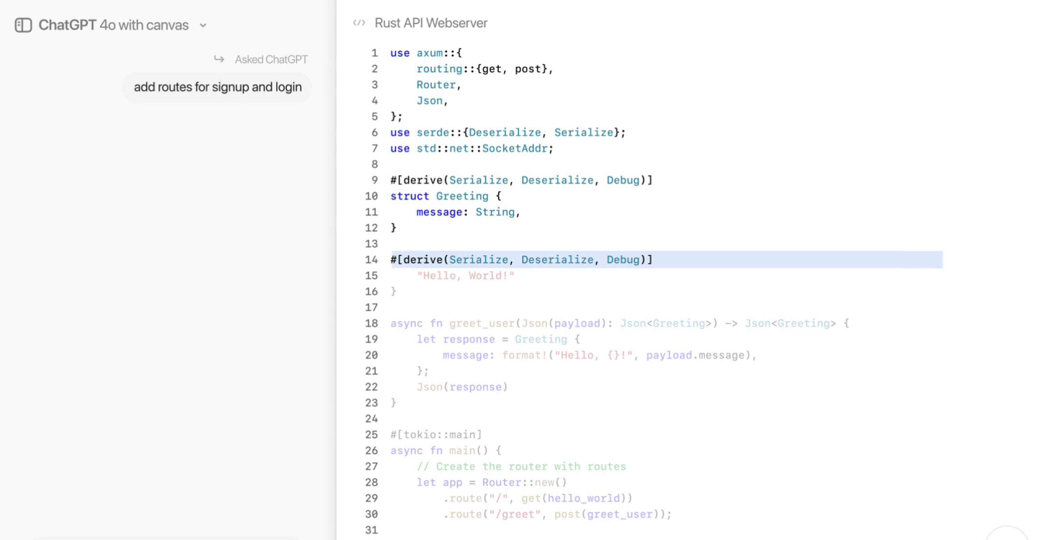Click the "message: format!" code line

pos(600,355)
